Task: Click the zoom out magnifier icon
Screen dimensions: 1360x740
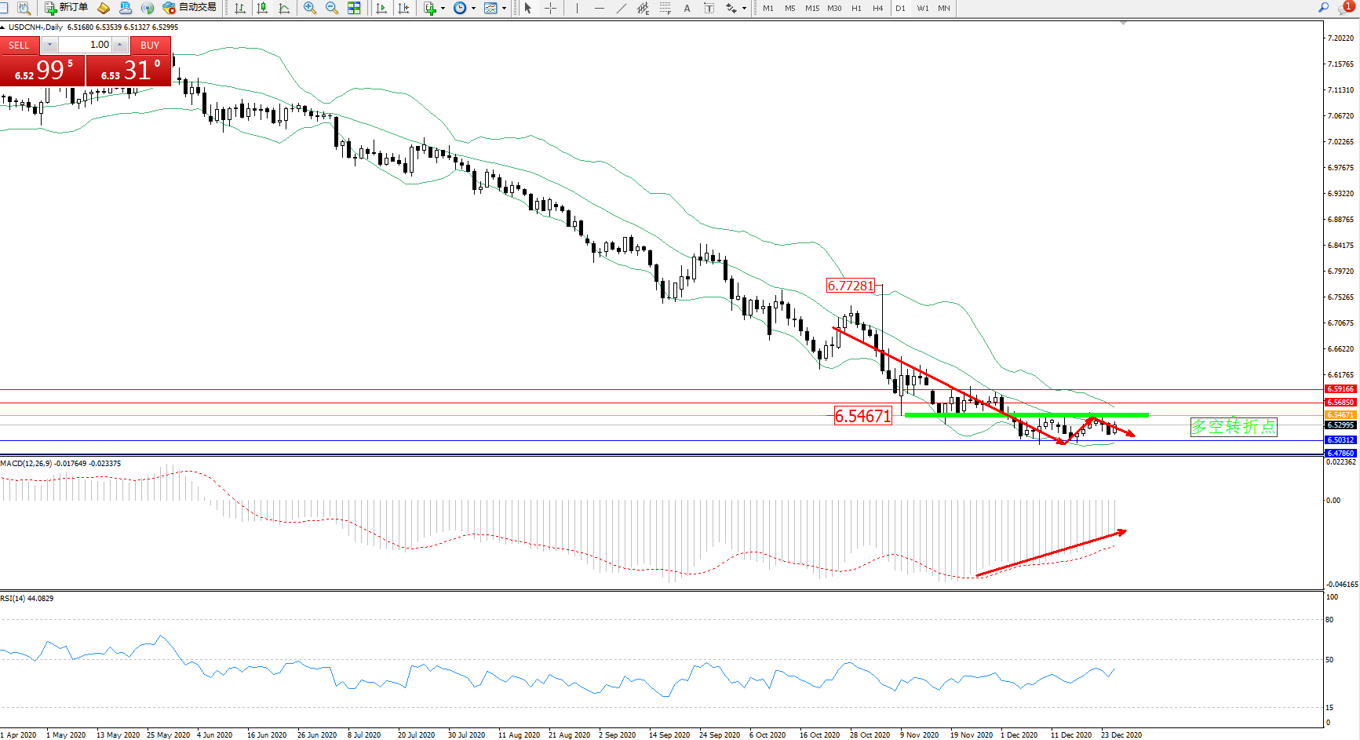Action: coord(331,8)
